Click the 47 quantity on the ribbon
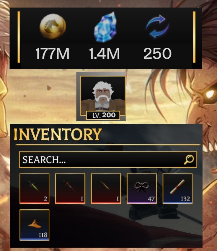 tap(151, 199)
